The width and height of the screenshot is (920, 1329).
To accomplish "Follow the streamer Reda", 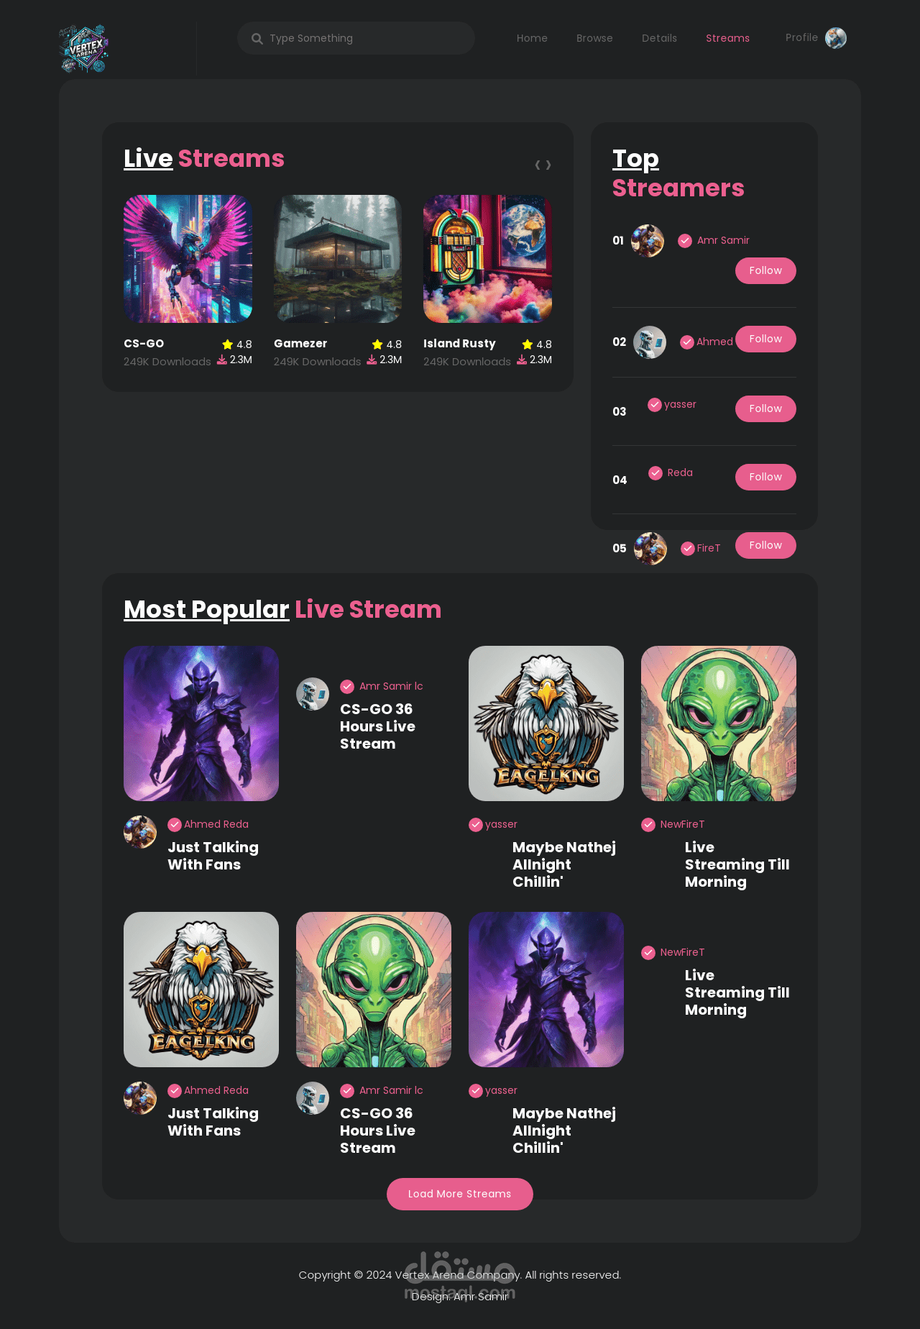I will point(765,478).
